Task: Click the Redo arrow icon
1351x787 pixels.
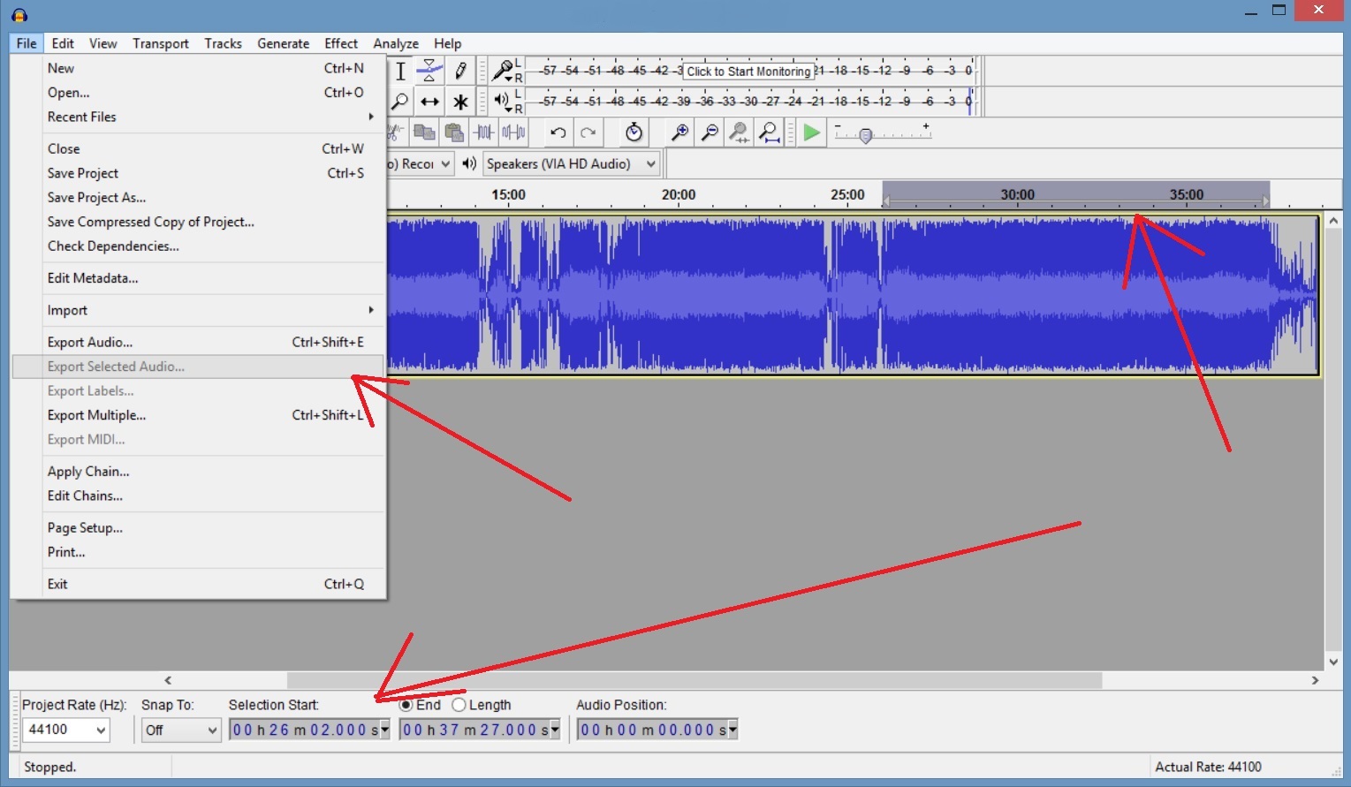Action: 588,132
